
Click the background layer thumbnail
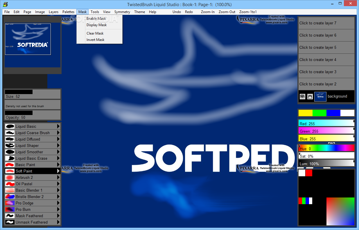[320, 97]
